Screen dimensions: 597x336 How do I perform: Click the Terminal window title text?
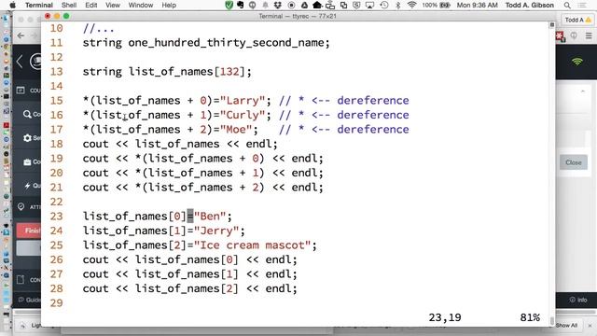[298, 17]
